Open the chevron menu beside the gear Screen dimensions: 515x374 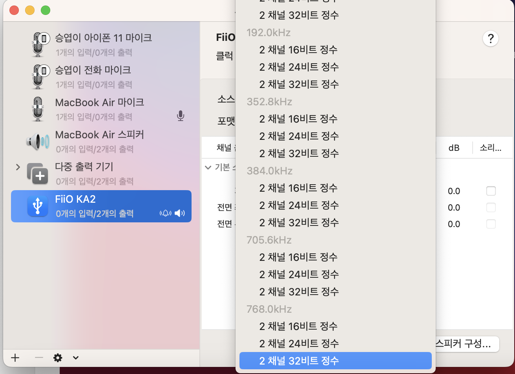pos(76,357)
